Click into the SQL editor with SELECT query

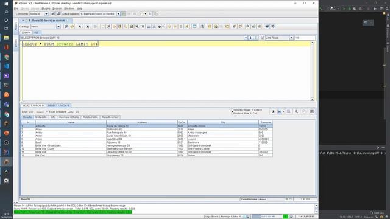(x=166, y=71)
